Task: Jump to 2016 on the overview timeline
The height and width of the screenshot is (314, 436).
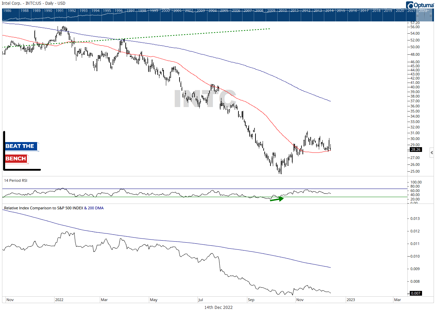Action: pyautogui.click(x=353, y=11)
